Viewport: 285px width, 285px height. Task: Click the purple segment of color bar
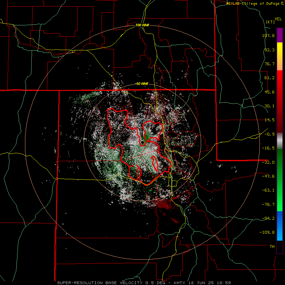(280, 35)
